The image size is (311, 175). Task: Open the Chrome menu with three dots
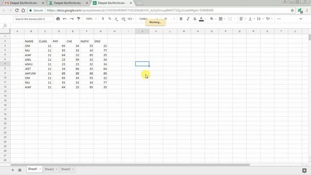[x=307, y=10]
